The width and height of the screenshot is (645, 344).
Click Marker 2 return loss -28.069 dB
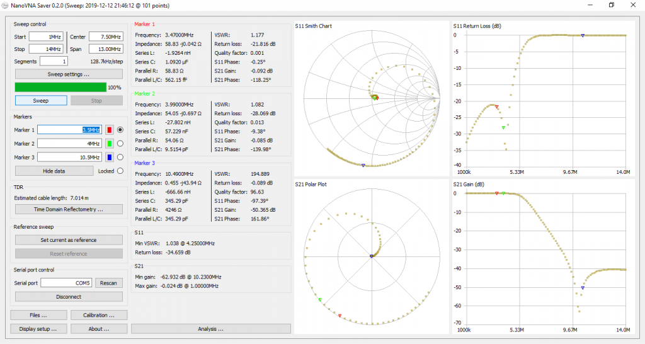(x=263, y=113)
